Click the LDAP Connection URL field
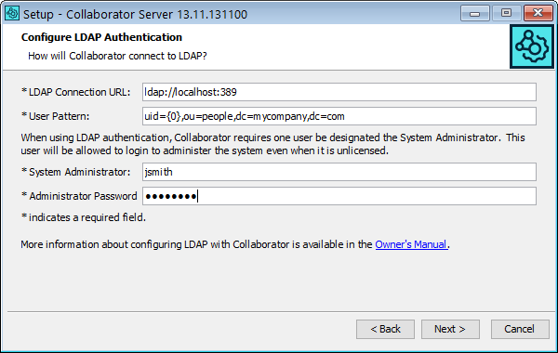558x353 pixels. coord(339,92)
